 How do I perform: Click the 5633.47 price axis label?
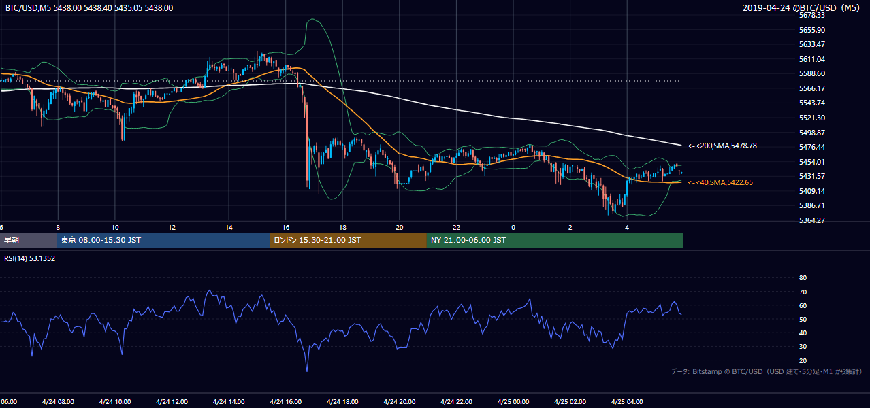(812, 44)
